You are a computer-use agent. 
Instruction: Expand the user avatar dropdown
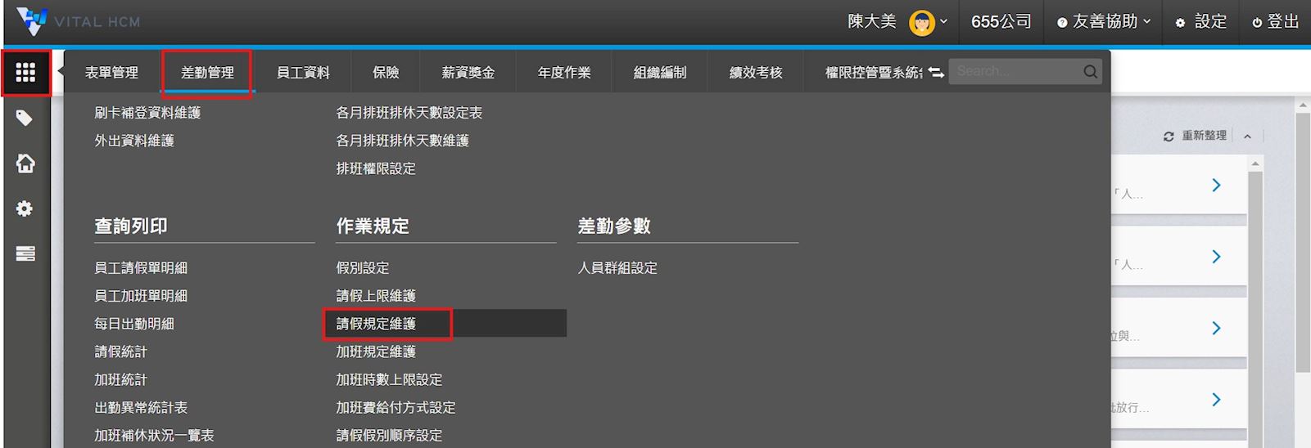928,22
